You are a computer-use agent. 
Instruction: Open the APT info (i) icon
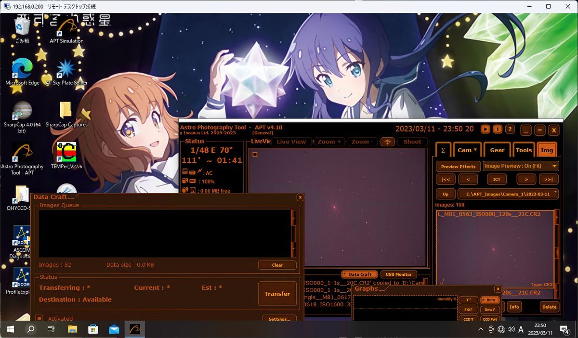[498, 129]
